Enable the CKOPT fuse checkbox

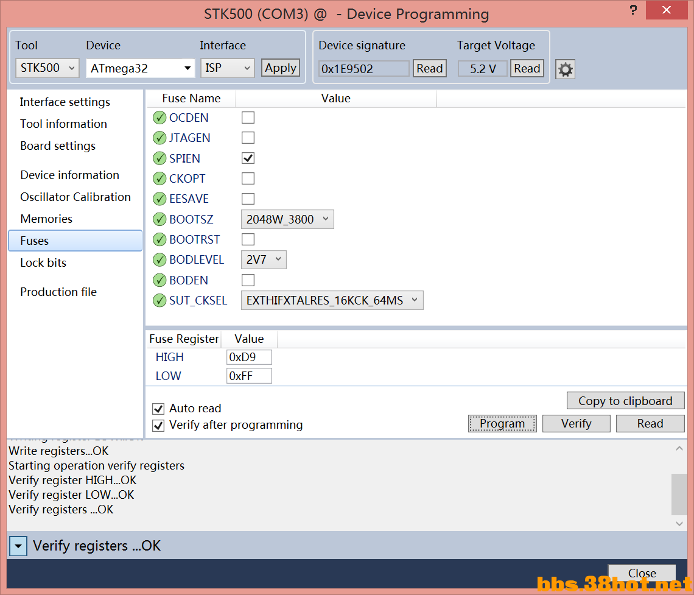pos(248,179)
